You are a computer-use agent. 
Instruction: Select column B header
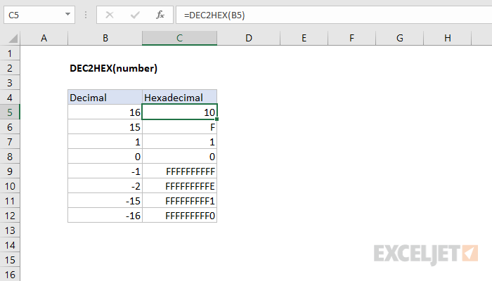click(x=105, y=38)
